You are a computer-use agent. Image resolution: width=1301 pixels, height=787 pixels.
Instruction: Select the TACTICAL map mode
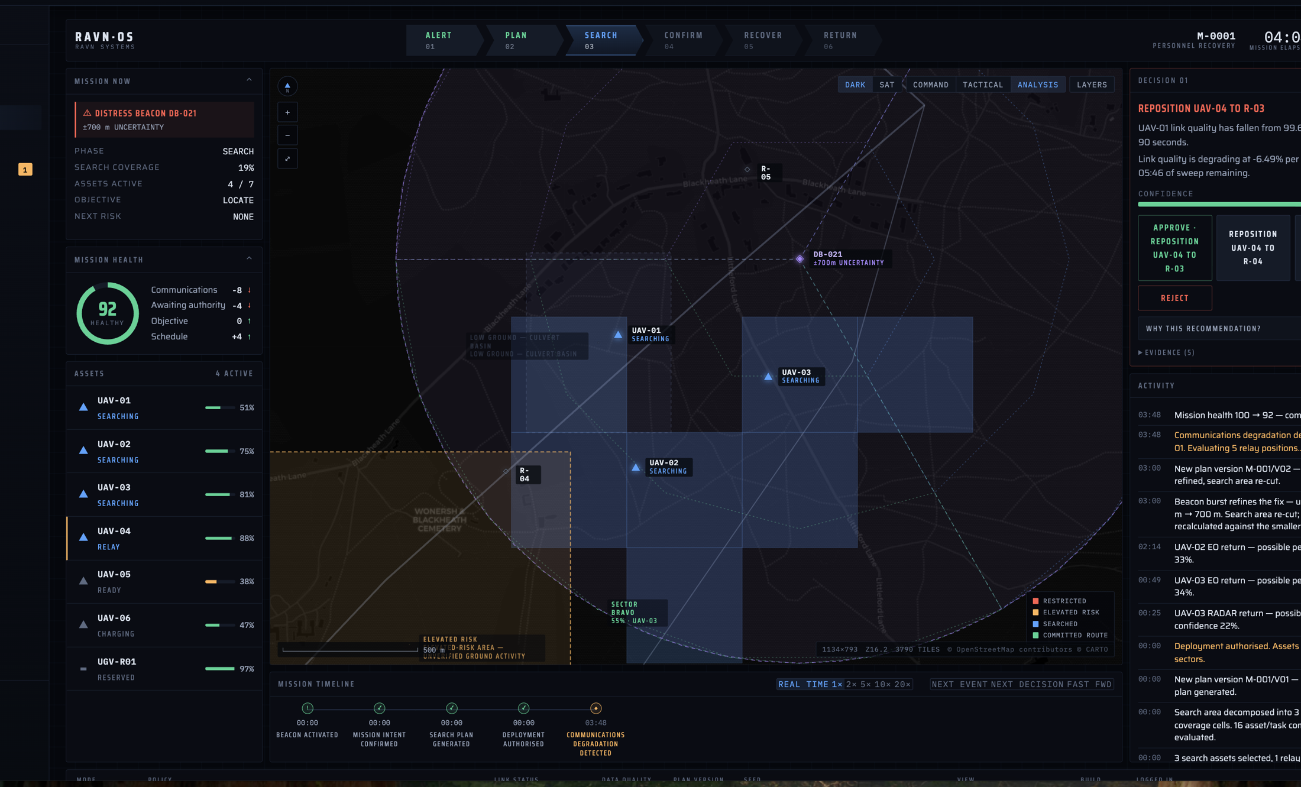tap(983, 85)
